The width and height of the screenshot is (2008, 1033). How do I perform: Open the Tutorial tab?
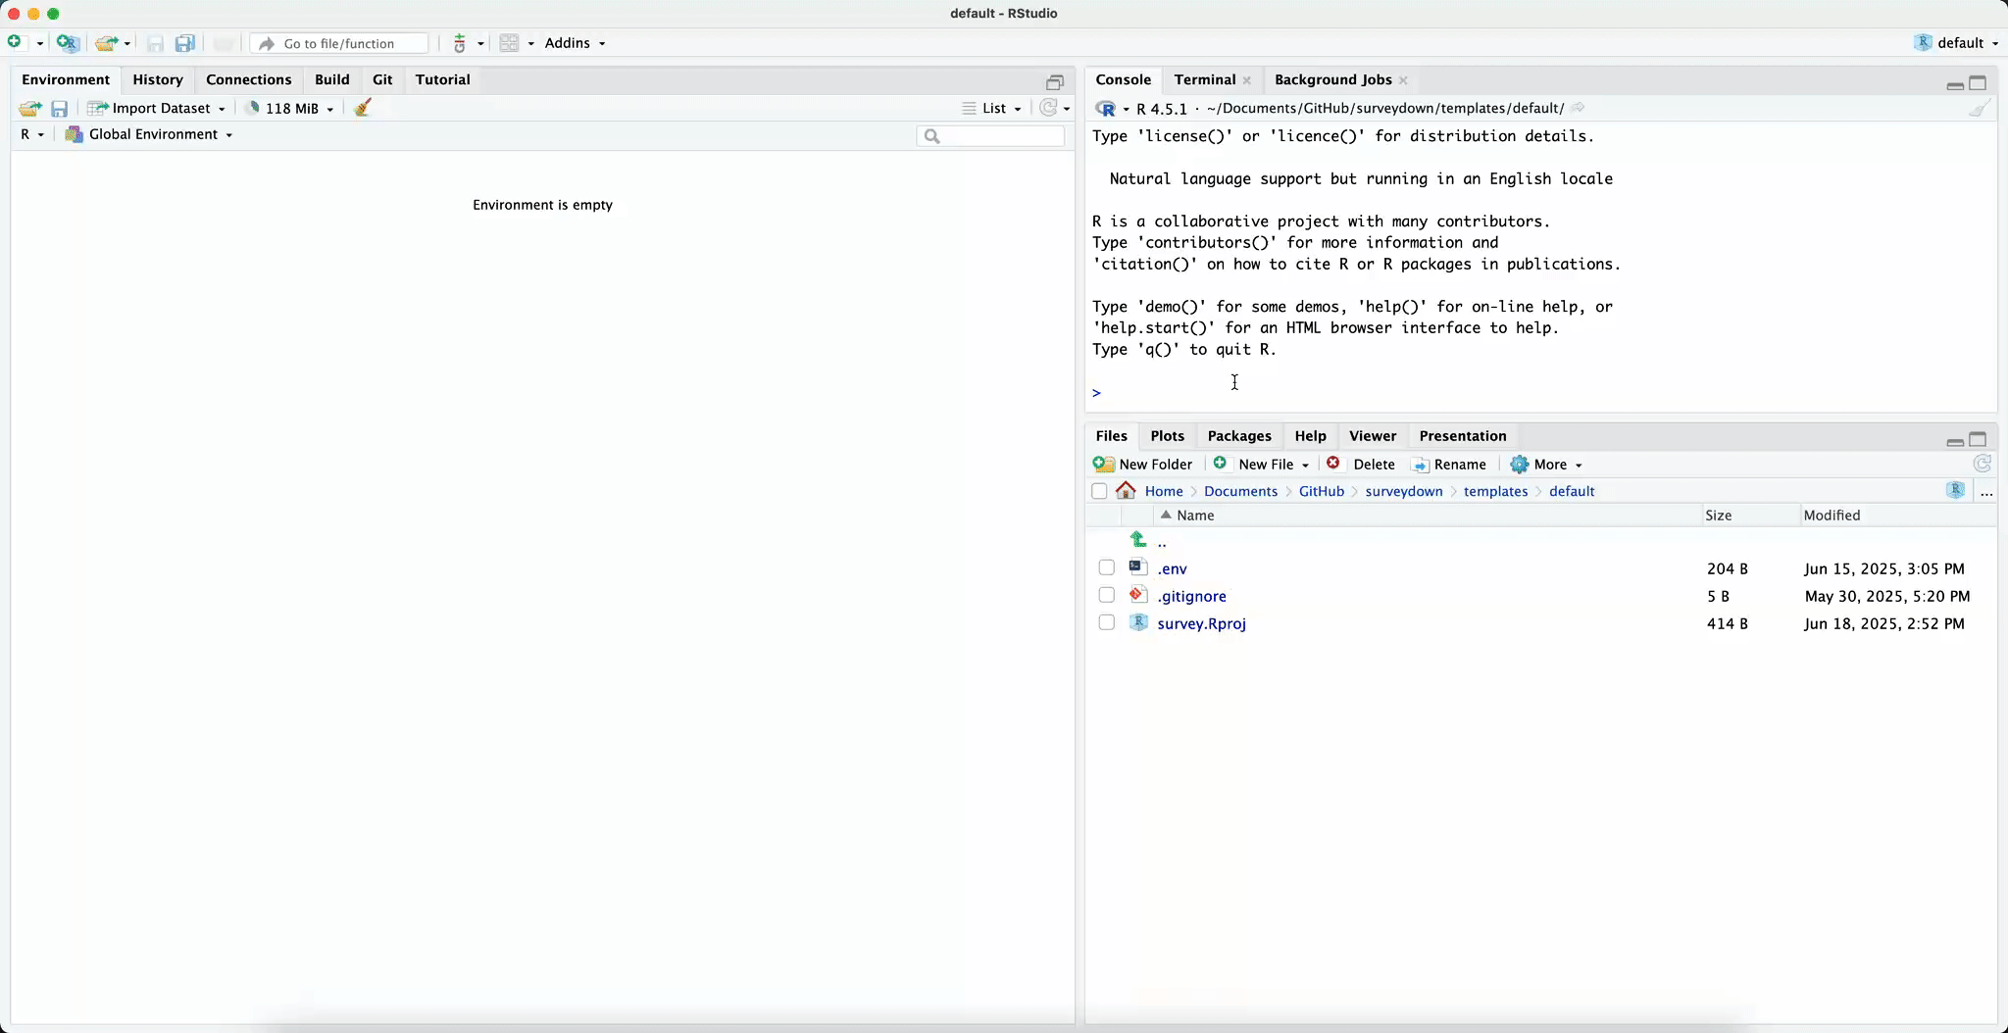[x=442, y=79]
